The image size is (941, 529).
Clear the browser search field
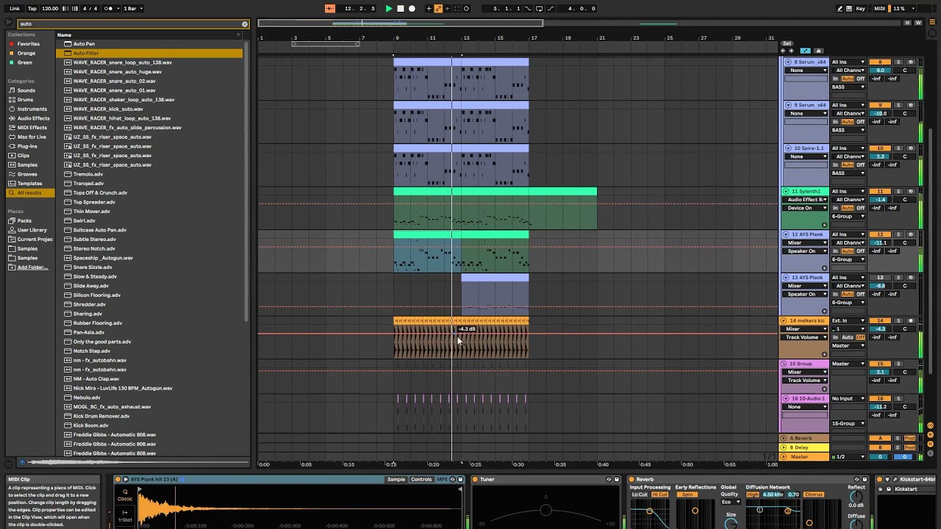click(x=245, y=24)
